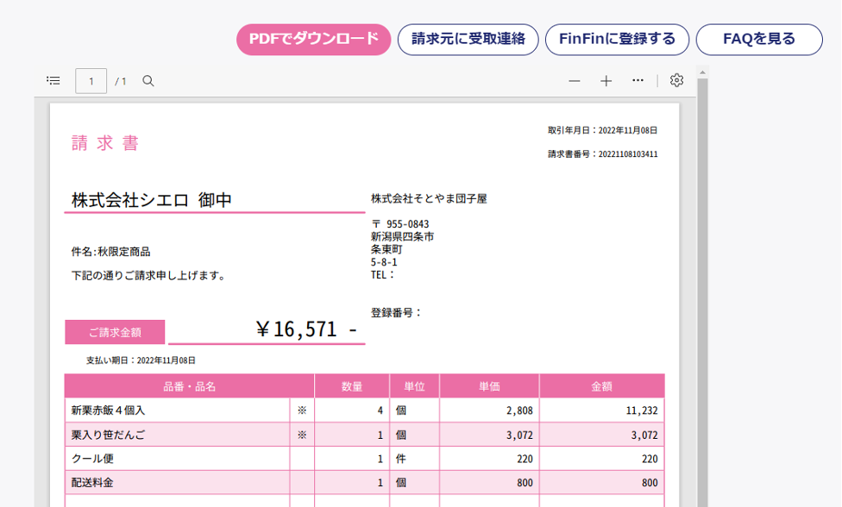The image size is (842, 507).
Task: Click the 請求書番号：20221108103411 text
Action: click(602, 154)
